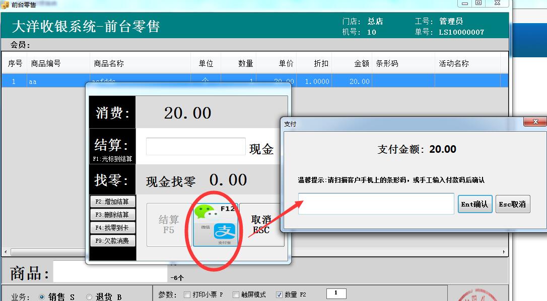This screenshot has width=547, height=301.
Task: Maximize the 前台零售 window
Action: point(478,3)
